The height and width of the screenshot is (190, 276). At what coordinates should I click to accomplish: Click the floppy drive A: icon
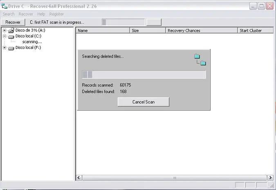coord(11,31)
